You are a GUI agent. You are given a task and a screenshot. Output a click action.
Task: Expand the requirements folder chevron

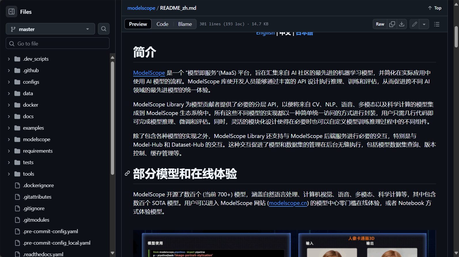pyautogui.click(x=9, y=151)
